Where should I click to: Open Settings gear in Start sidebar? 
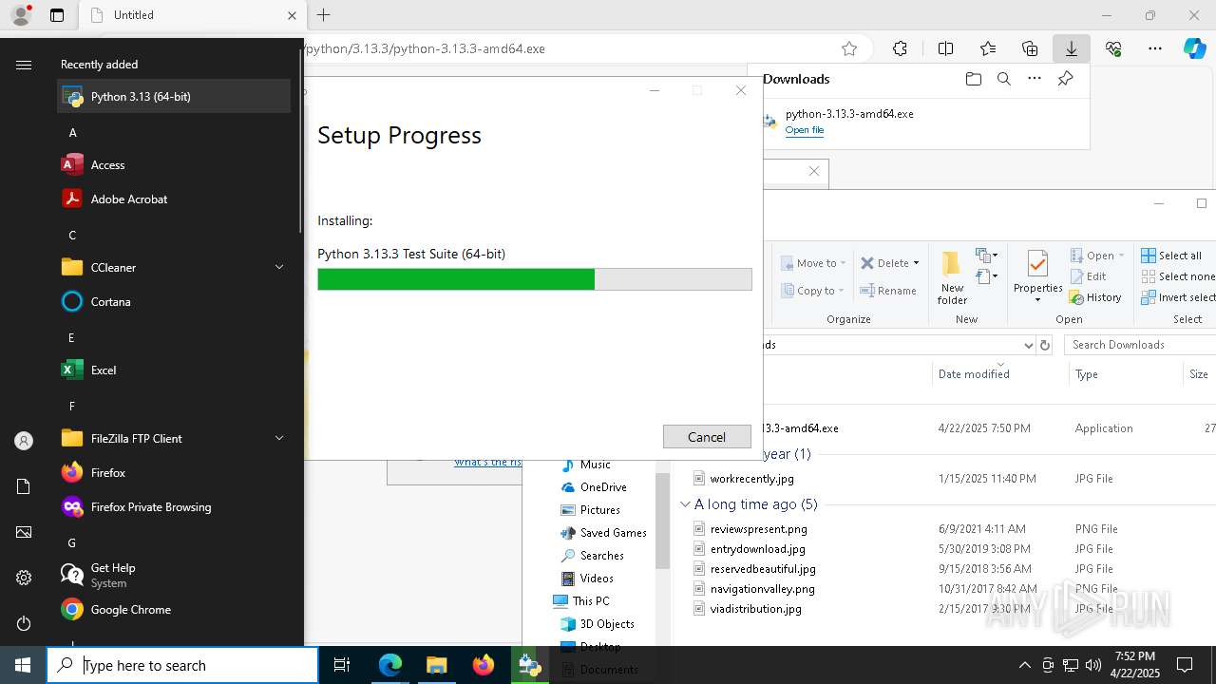[x=24, y=578]
